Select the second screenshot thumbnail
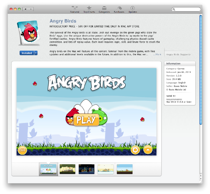Screen dimensions: 210x194 pyautogui.click(x=68, y=169)
